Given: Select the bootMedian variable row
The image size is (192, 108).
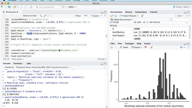Looking at the screenshot, I should click(x=149, y=32).
